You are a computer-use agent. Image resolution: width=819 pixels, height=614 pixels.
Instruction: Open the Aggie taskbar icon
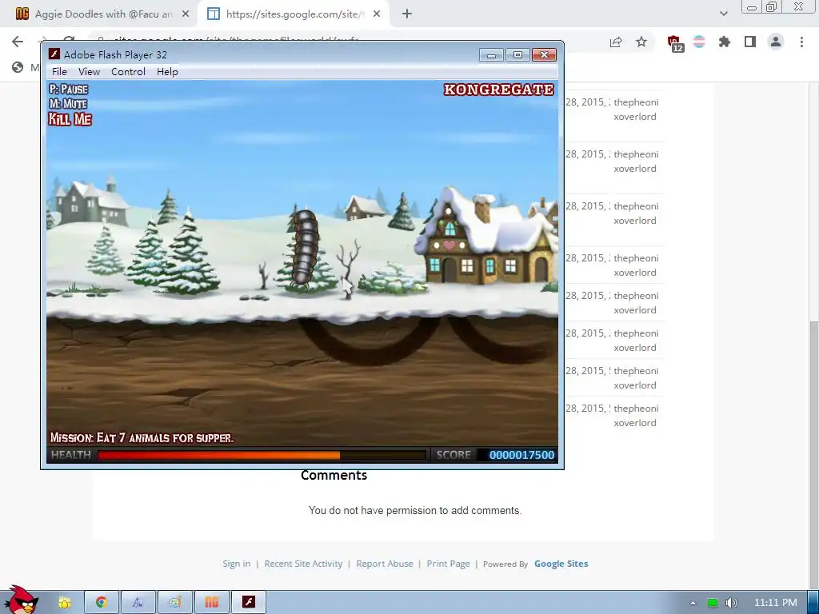tap(211, 603)
